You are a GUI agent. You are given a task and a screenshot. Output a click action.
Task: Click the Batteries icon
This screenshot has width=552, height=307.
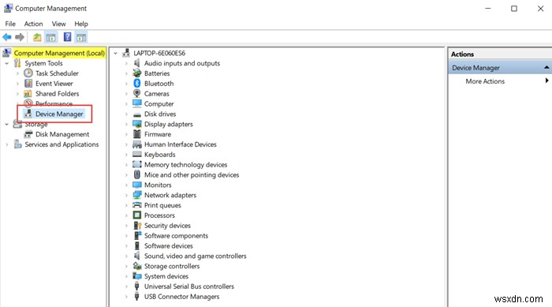coord(137,73)
